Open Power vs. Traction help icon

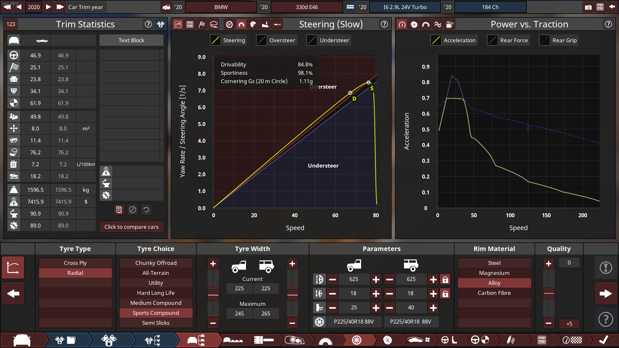tap(608, 24)
